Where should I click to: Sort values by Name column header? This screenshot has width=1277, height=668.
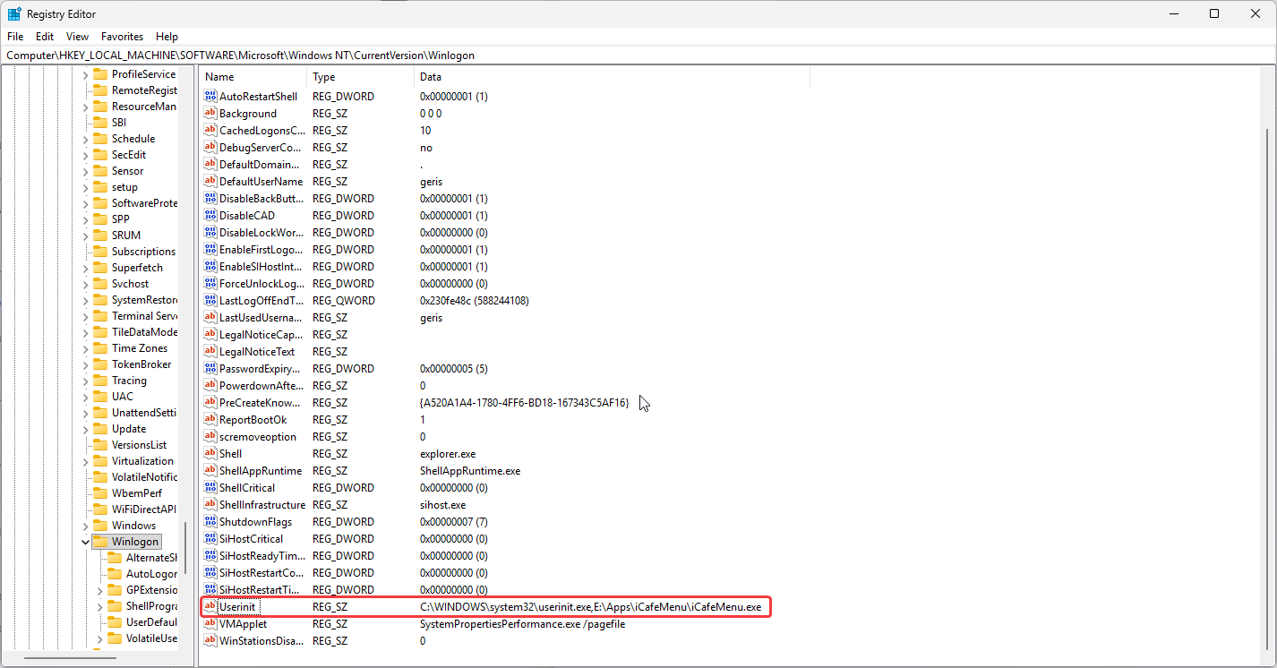[253, 77]
